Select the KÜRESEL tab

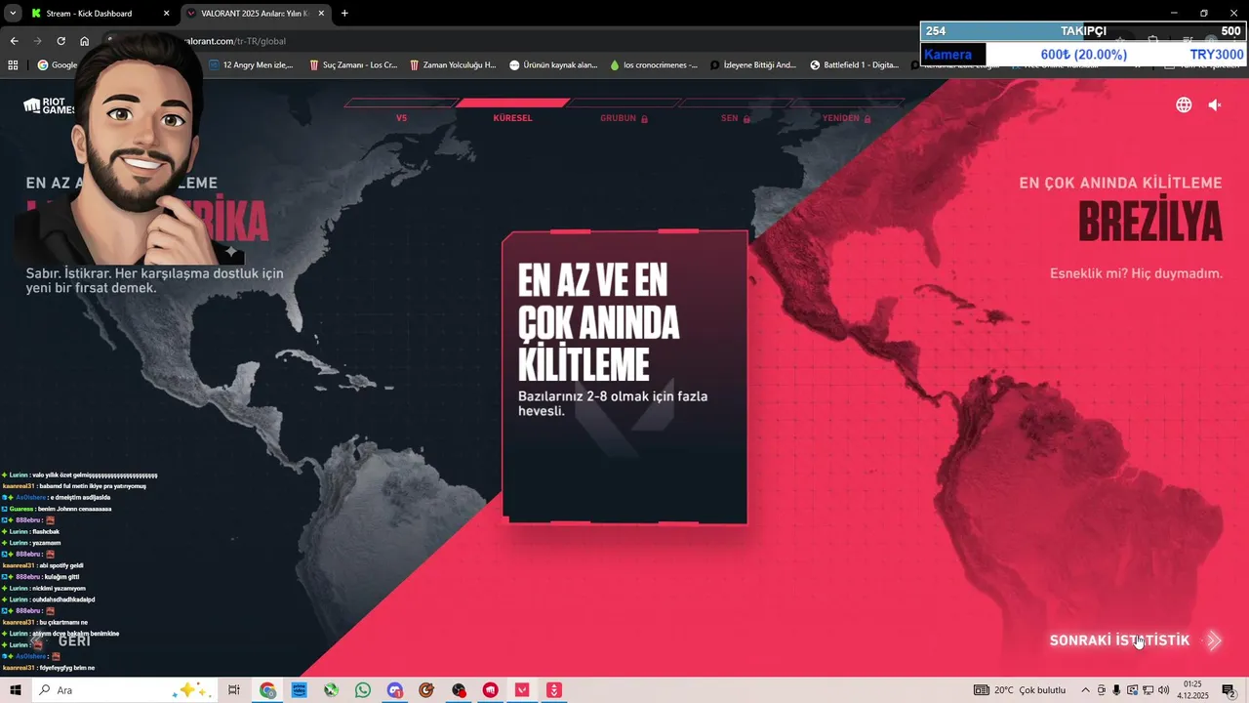513,118
